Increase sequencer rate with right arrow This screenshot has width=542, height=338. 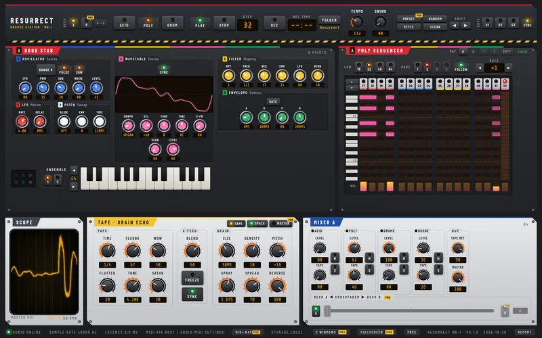[509, 68]
